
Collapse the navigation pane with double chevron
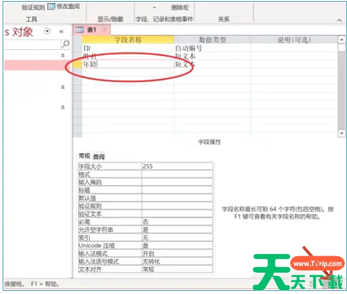61,32
